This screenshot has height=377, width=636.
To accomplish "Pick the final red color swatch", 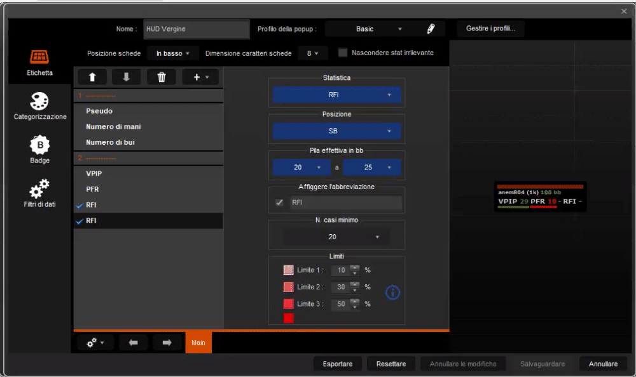I will point(288,318).
